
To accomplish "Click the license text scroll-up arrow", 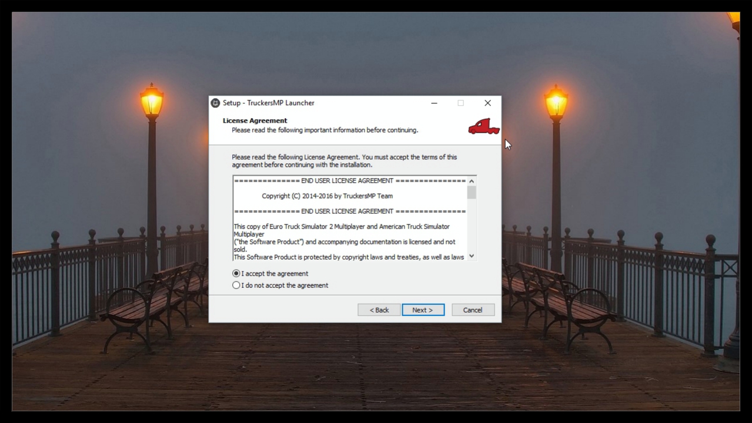I will (x=472, y=181).
